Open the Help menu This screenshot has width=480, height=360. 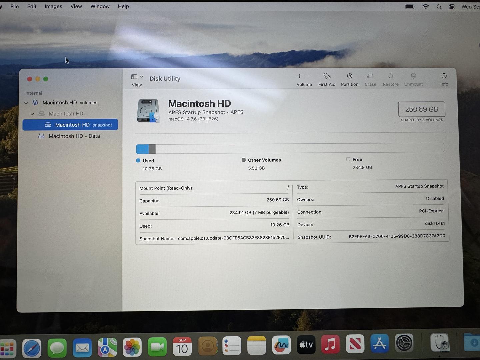coord(123,6)
